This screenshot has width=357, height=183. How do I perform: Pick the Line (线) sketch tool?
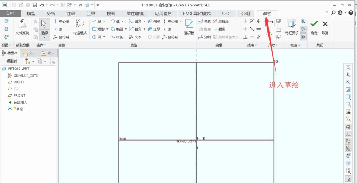tap(96, 21)
